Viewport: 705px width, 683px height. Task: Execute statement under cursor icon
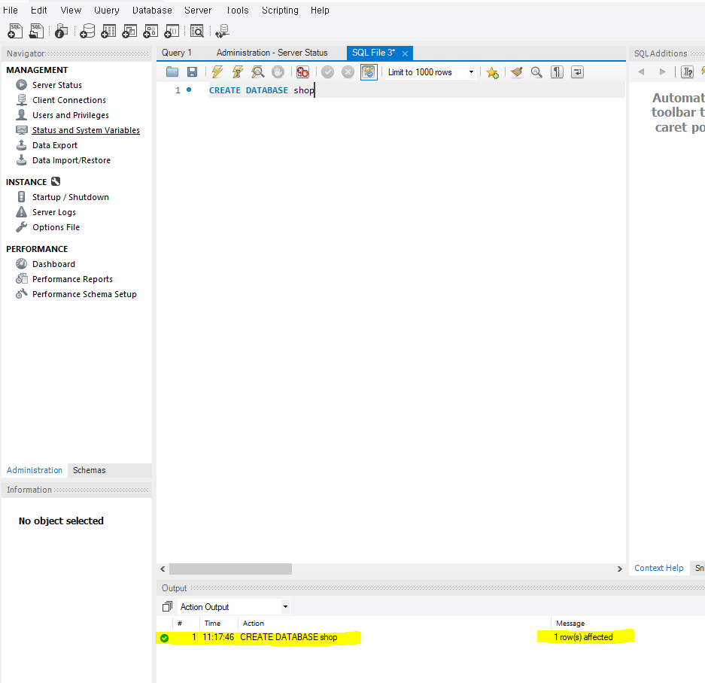238,72
